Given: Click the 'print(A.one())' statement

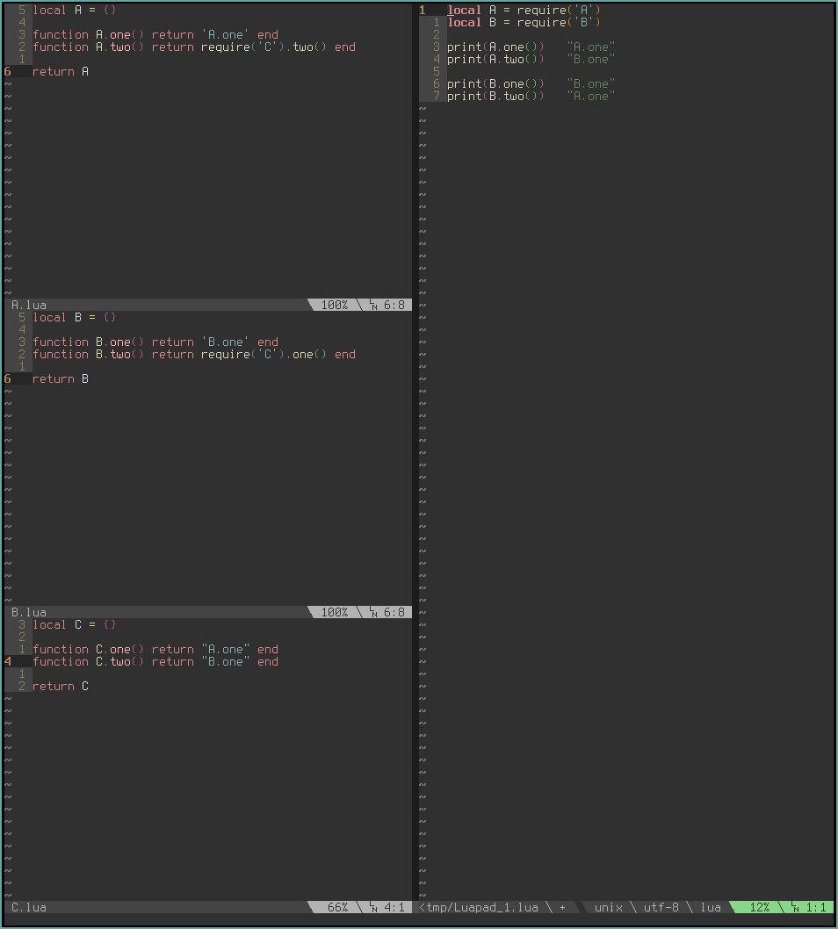Looking at the screenshot, I should [x=495, y=47].
